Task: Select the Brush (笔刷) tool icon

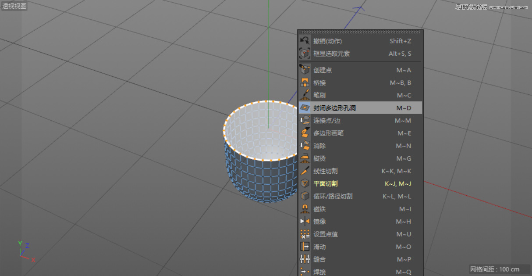Action: [x=305, y=95]
